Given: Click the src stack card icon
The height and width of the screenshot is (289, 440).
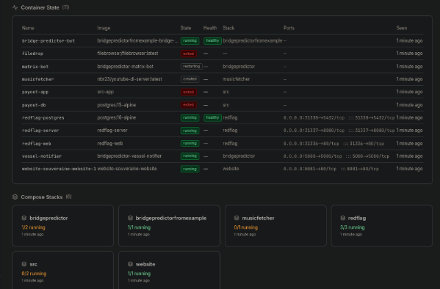Looking at the screenshot, I should click(24, 264).
